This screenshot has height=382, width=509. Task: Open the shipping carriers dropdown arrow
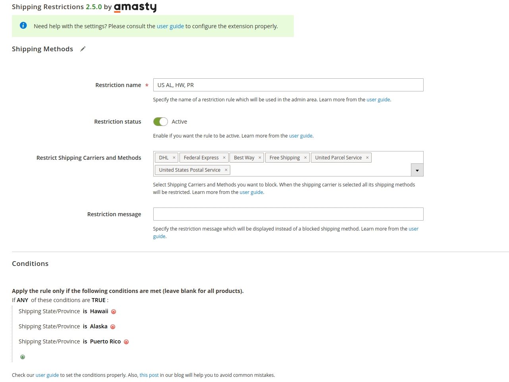coord(417,170)
